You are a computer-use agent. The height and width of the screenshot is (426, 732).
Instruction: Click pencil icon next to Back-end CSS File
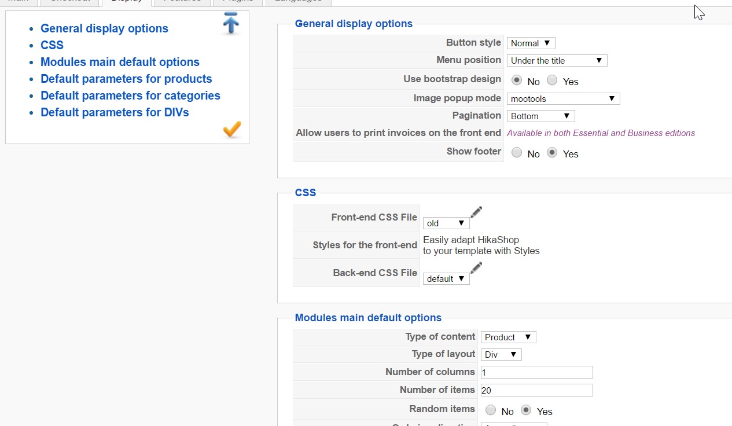(476, 267)
